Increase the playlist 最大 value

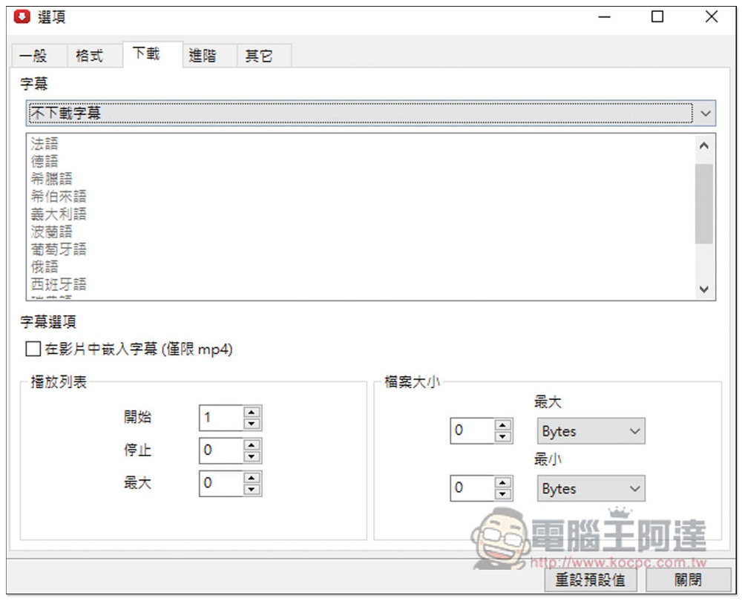pos(252,478)
